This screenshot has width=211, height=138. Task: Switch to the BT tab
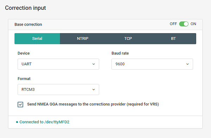pos(173,38)
